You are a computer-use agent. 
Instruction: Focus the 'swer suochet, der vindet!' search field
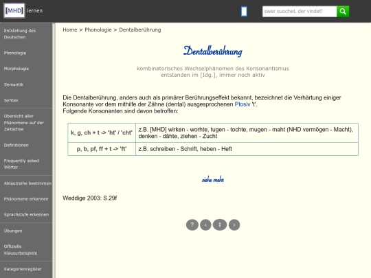(x=300, y=12)
